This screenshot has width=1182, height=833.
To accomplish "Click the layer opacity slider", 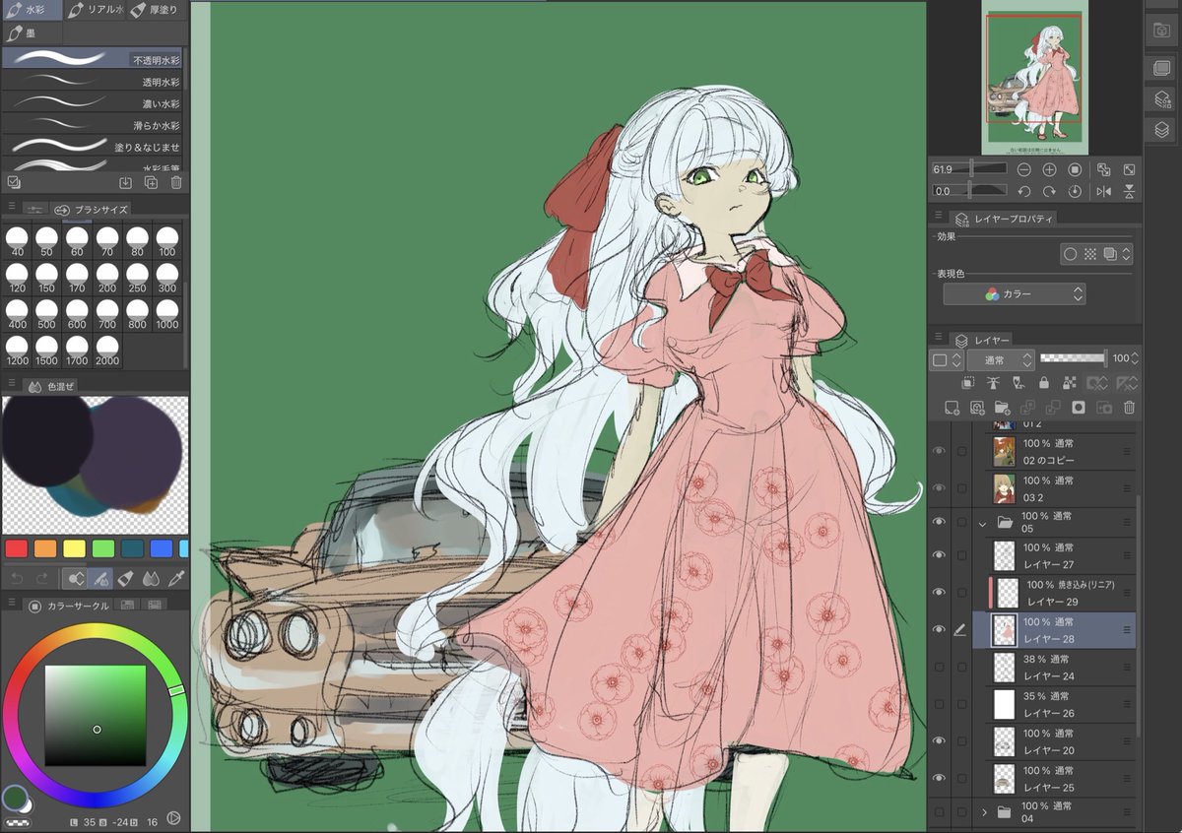I will (x=1072, y=358).
